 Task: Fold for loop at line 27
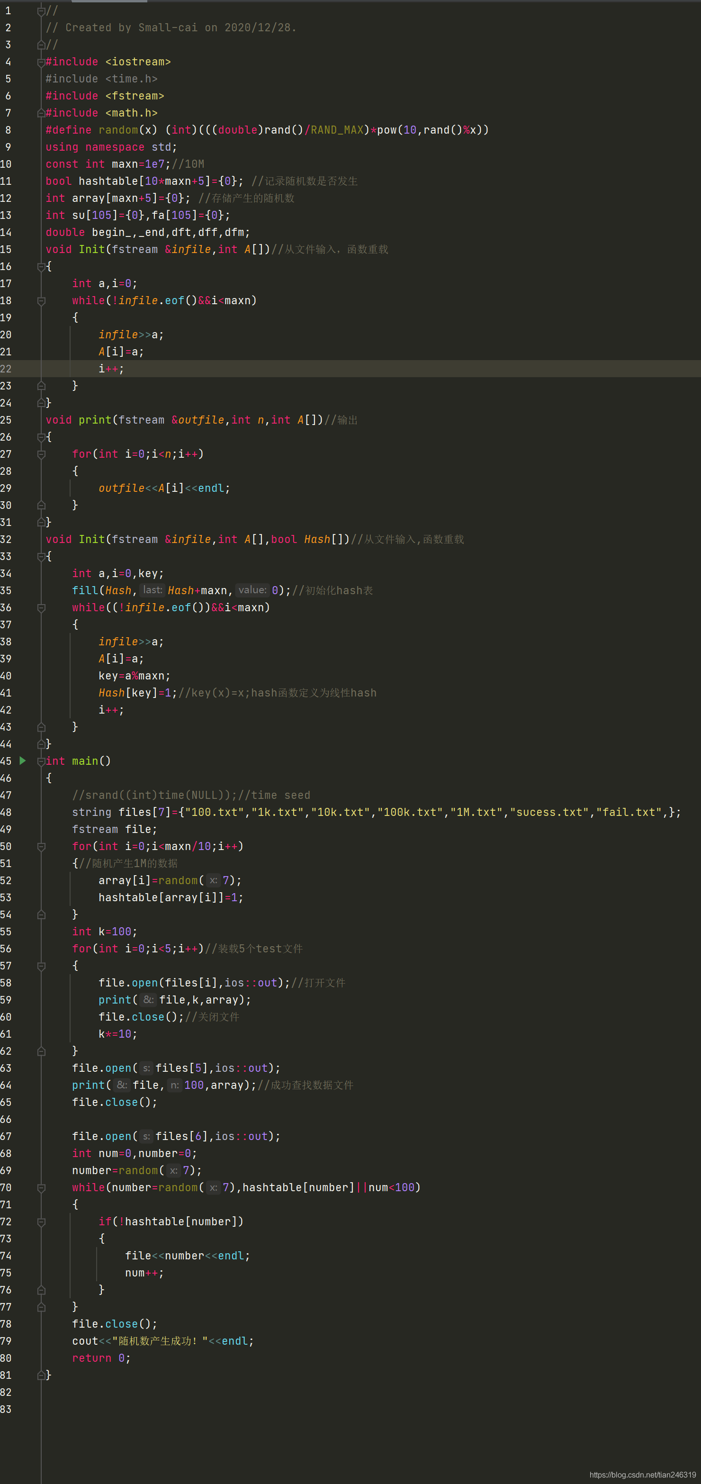coord(41,454)
